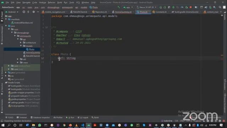The image size is (227, 128).
Task: Open WhatsApp from taskbar
Action: [x=39, y=125]
